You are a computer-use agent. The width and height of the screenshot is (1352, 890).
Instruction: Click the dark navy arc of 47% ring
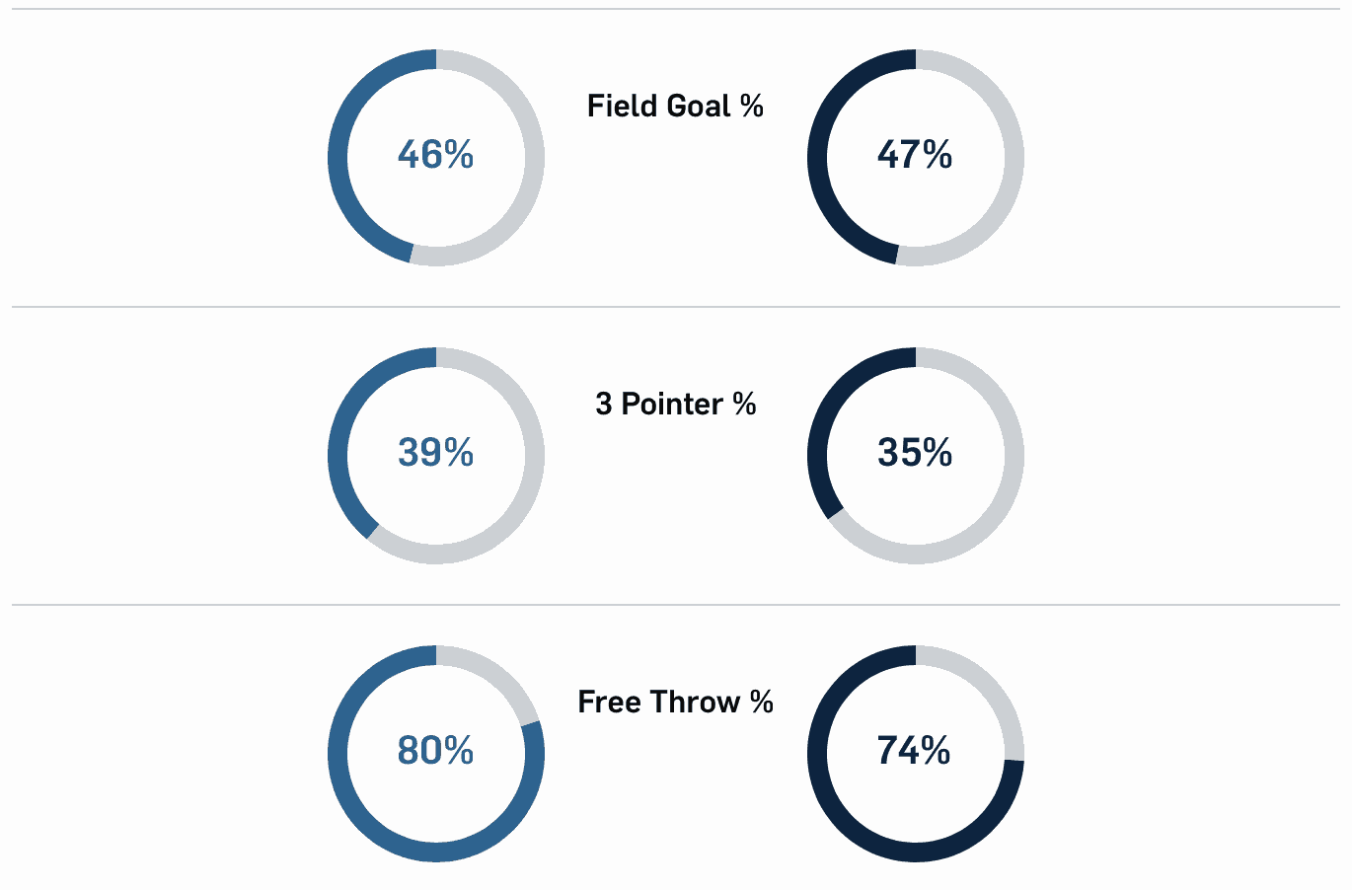818,158
